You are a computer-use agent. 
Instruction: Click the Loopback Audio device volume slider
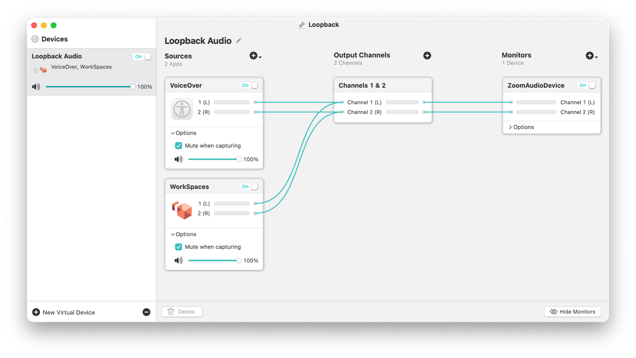tap(91, 87)
